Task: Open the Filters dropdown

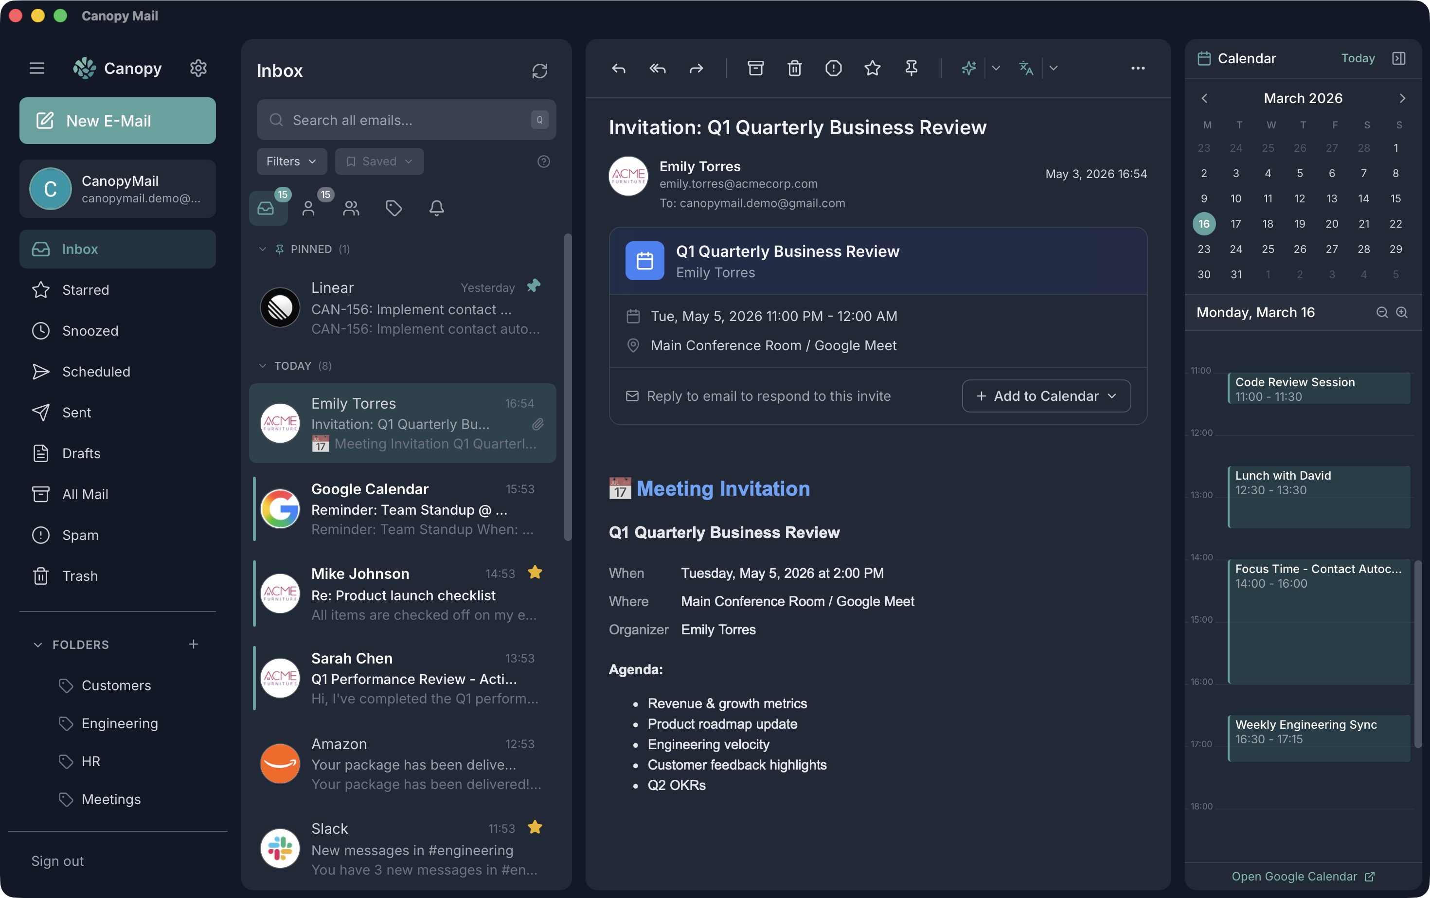Action: (x=291, y=162)
